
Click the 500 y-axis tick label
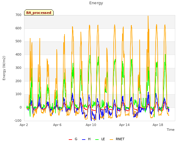(18, 41)
